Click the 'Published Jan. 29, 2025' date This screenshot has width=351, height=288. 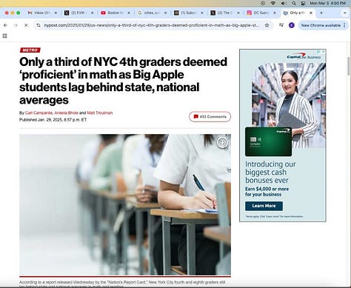tap(53, 120)
